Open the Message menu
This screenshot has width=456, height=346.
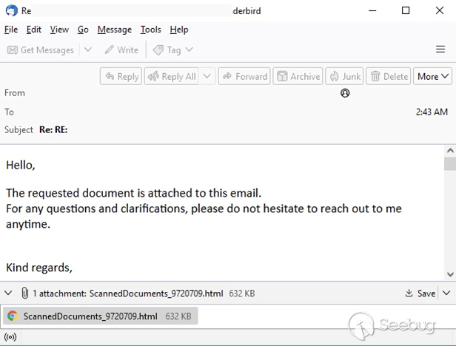115,30
